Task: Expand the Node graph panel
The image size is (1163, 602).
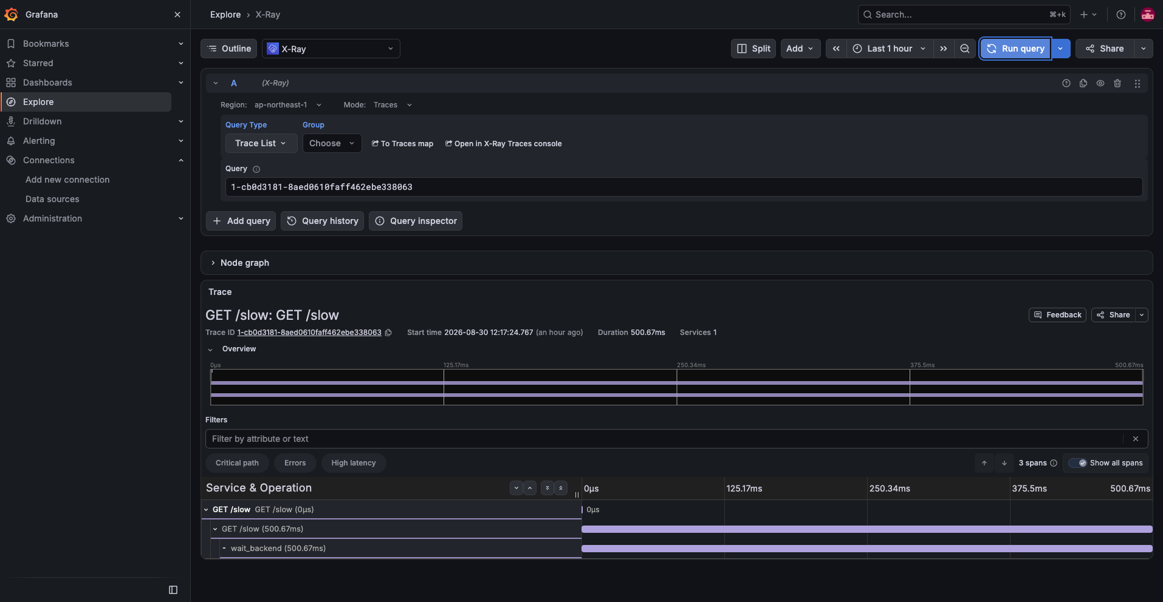Action: 244,263
